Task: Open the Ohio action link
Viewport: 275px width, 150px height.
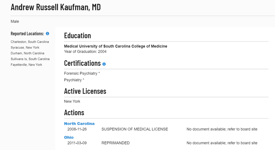Action: click(69, 137)
